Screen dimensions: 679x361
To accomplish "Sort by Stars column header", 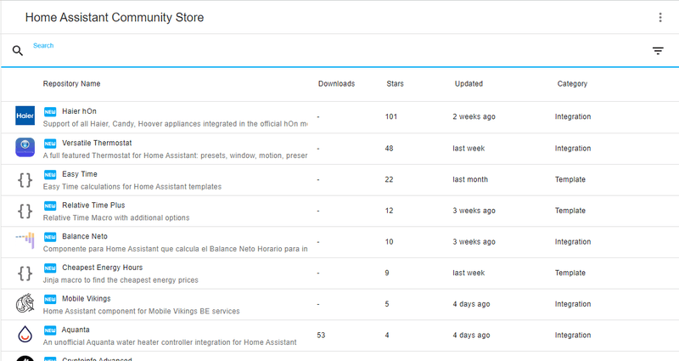I will (x=395, y=83).
